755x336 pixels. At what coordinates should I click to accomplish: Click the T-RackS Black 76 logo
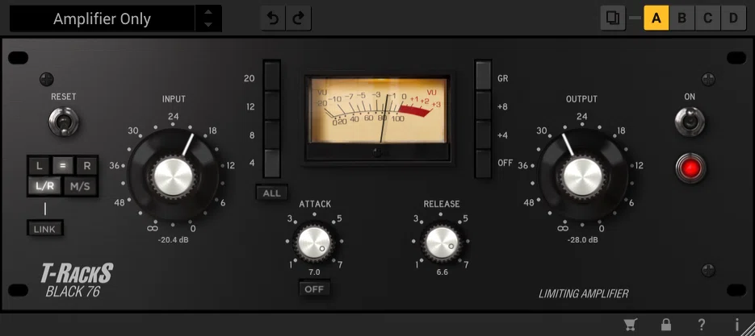(76, 280)
